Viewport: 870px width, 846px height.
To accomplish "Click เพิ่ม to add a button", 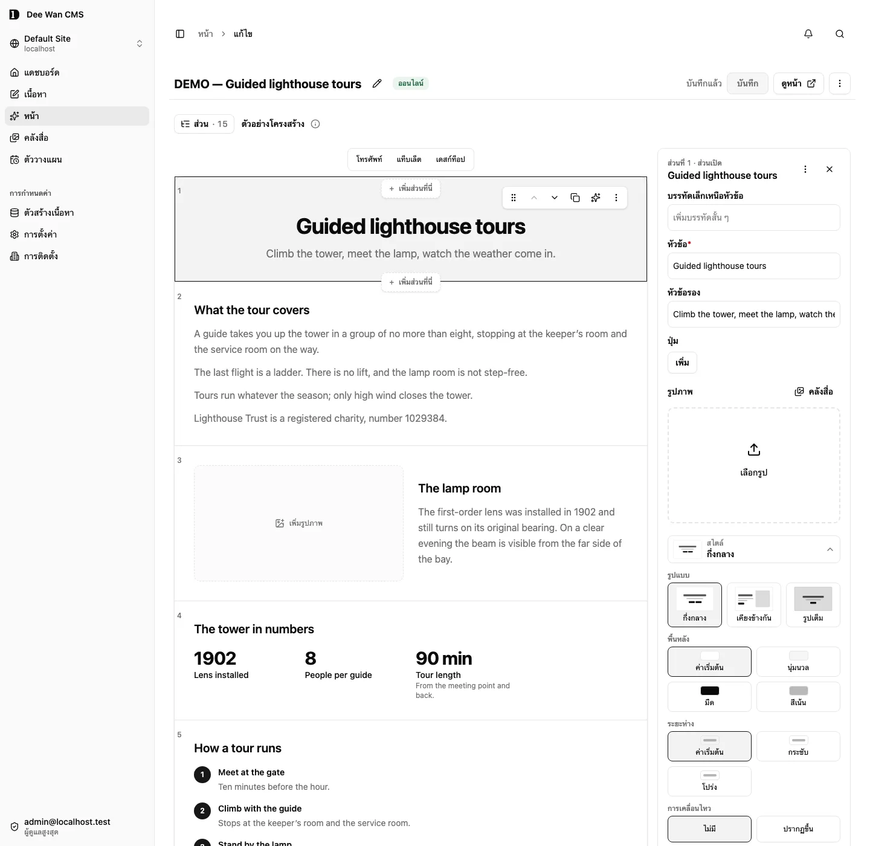I will [x=683, y=363].
